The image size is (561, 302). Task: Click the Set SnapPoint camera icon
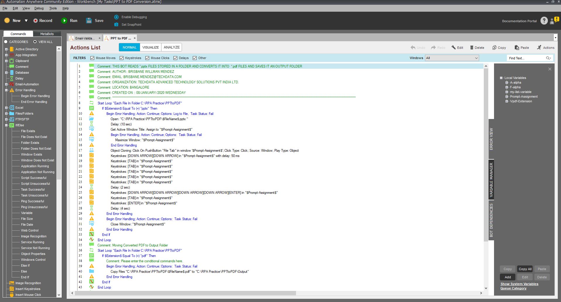tap(116, 25)
